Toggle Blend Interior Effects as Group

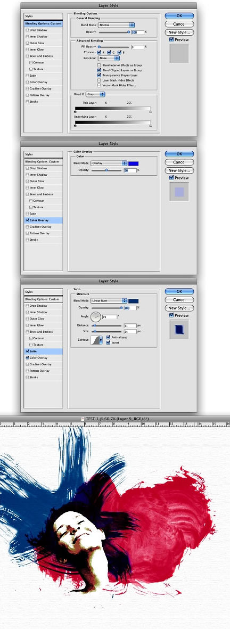(99, 65)
